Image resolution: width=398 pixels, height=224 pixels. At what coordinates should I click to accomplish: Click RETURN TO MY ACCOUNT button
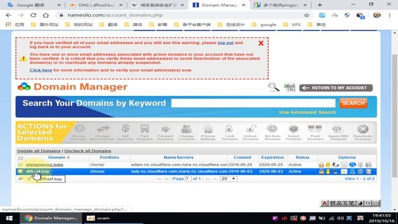[x=336, y=88]
